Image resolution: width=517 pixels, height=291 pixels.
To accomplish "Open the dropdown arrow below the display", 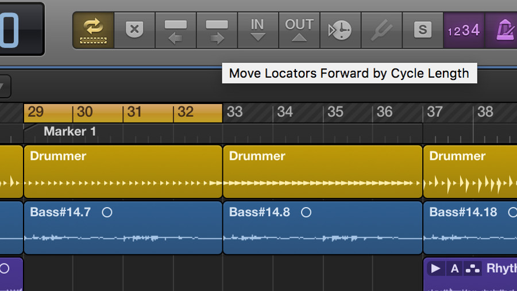I will [3, 87].
